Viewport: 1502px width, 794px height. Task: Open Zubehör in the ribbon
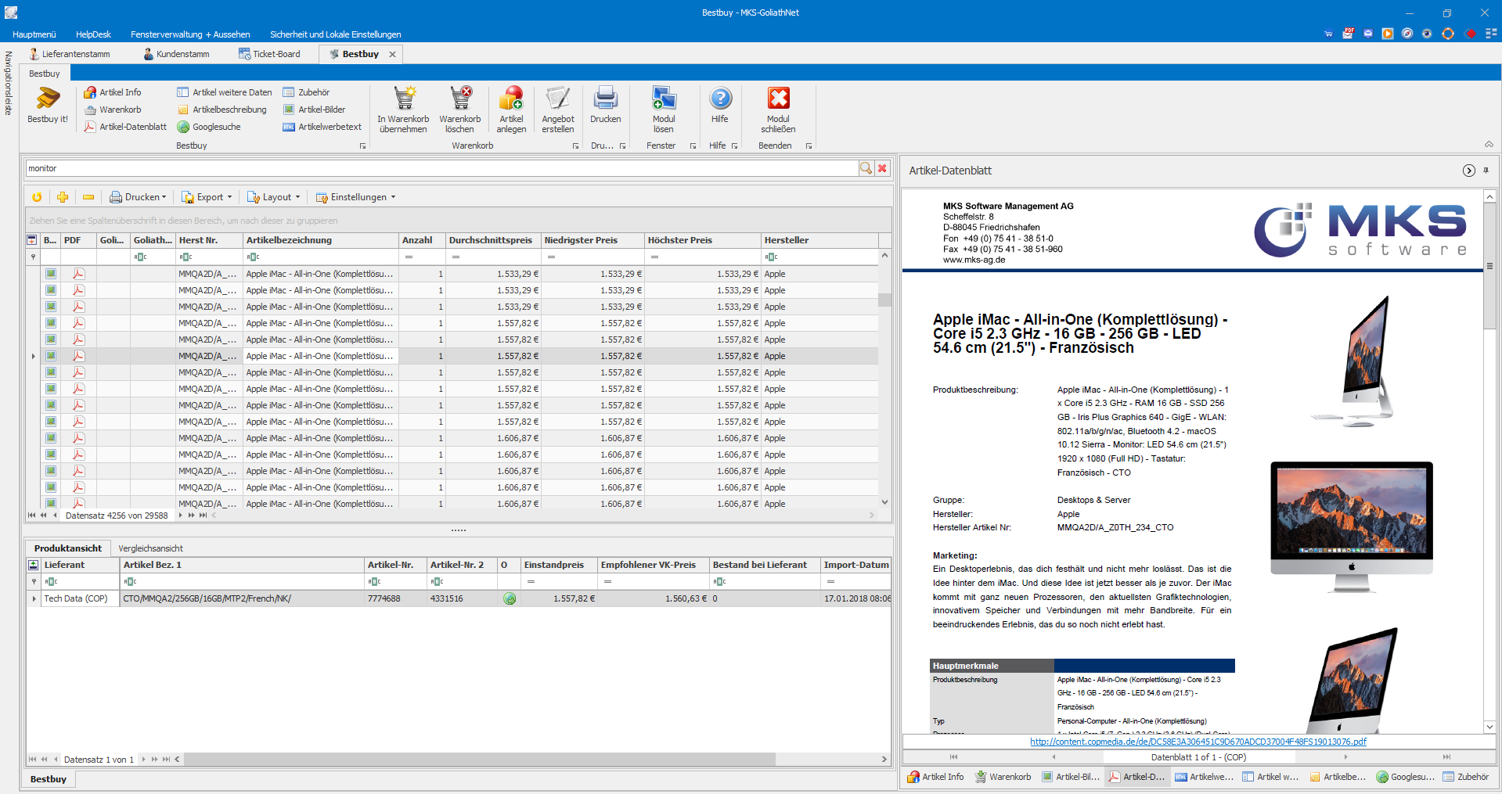306,92
